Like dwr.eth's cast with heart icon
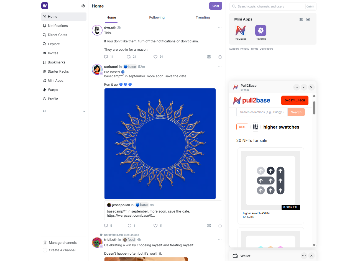 (x=155, y=57)
